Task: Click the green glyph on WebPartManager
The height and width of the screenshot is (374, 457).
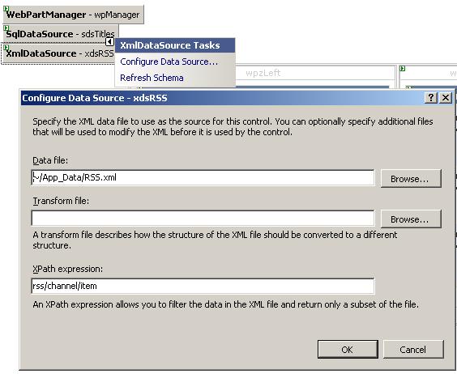Action: [x=6, y=9]
